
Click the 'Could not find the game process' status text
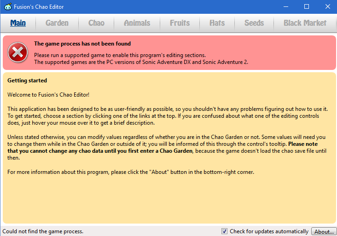pos(43,231)
